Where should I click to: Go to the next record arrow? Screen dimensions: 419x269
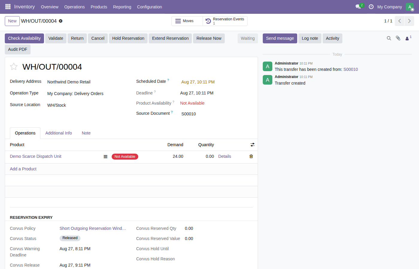point(409,21)
